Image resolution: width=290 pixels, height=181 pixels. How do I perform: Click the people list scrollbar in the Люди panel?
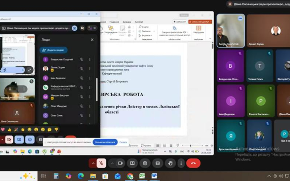[x=97, y=89]
